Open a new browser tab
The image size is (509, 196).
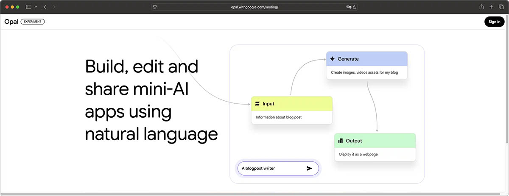(491, 7)
